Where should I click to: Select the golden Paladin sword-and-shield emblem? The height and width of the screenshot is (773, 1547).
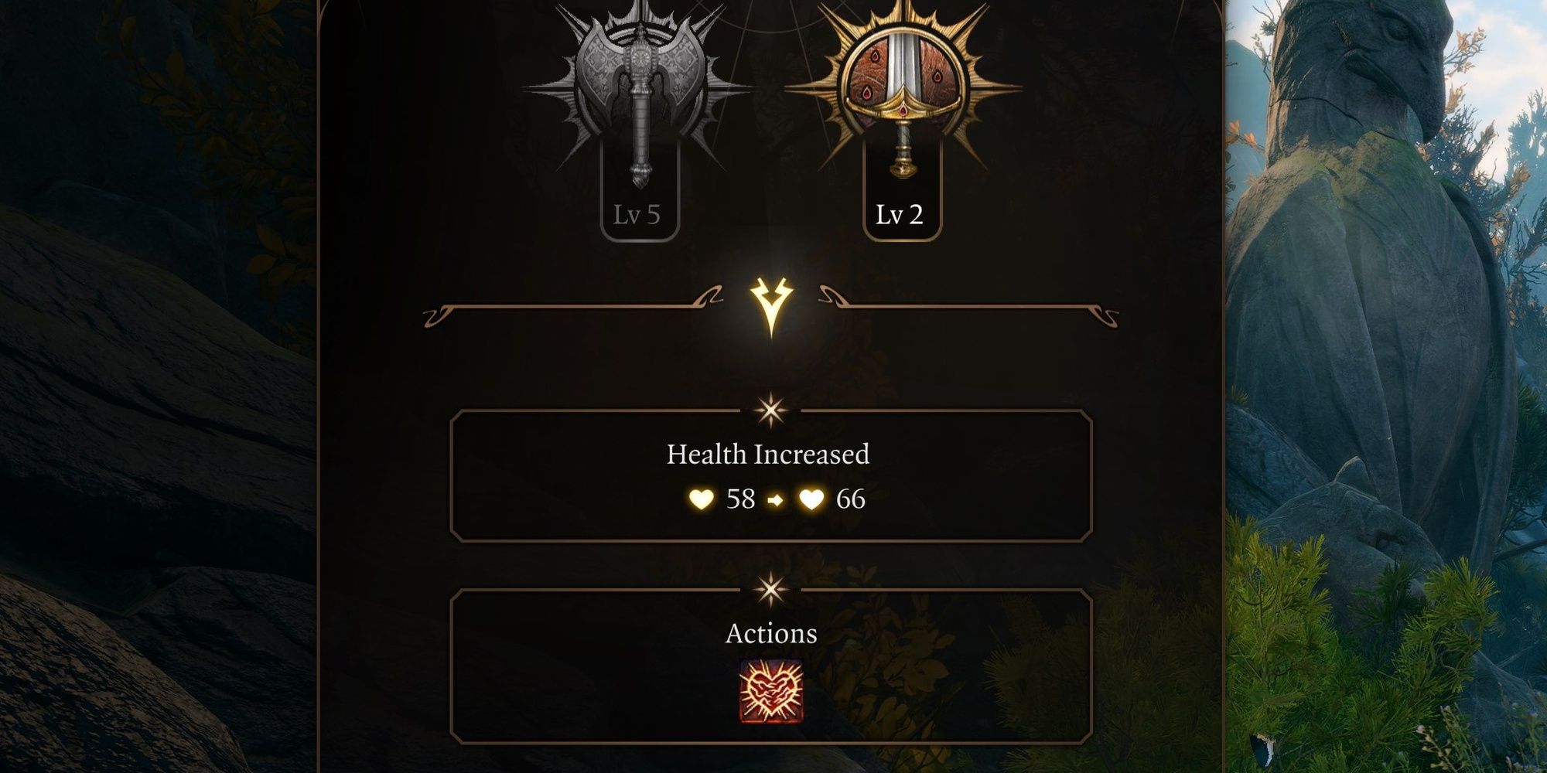click(x=902, y=85)
